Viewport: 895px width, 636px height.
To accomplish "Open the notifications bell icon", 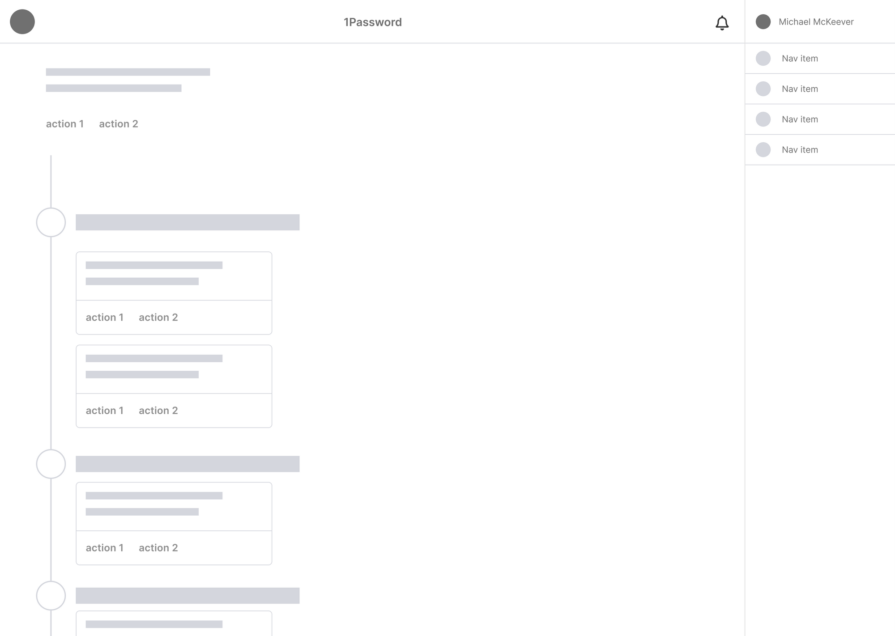I will click(722, 23).
